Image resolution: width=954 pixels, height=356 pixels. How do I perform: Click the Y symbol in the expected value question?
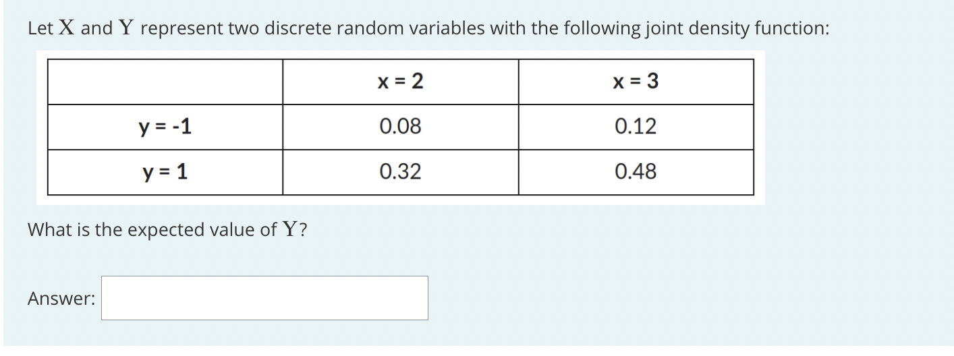coord(290,230)
